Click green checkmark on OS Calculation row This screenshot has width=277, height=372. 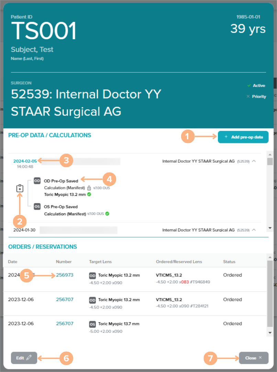tap(107, 214)
